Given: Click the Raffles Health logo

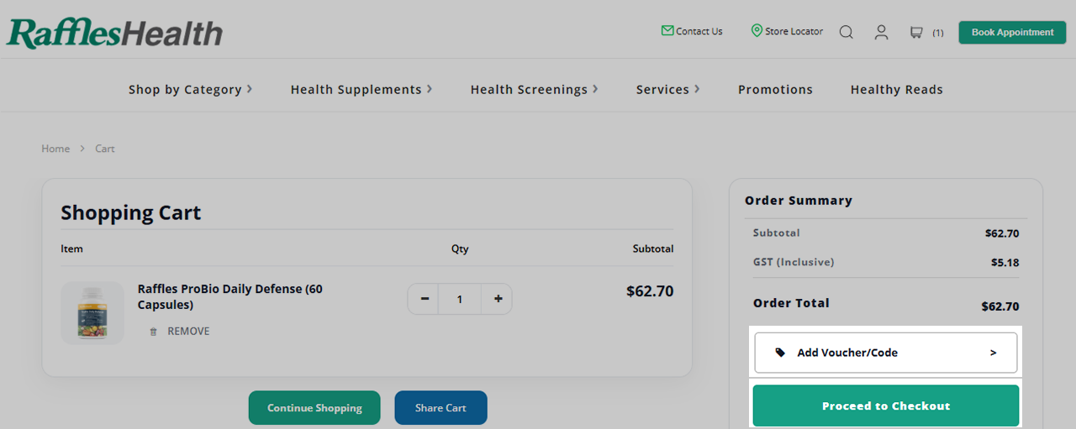Looking at the screenshot, I should point(115,32).
